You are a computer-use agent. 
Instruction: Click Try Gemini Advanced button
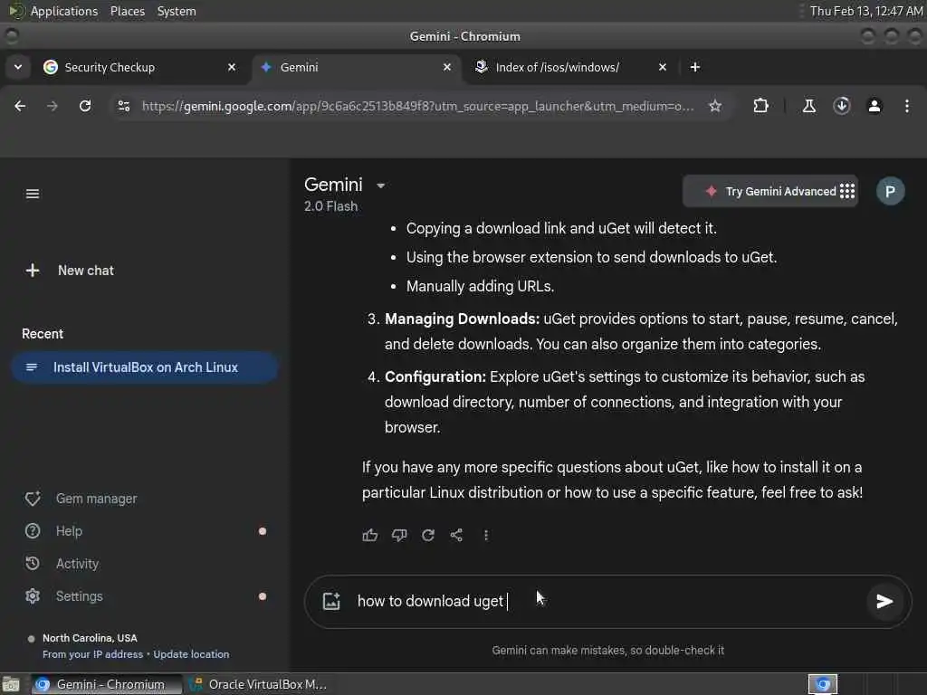tap(771, 192)
